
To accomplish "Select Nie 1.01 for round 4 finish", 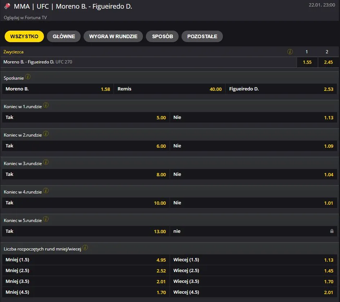I will (x=253, y=203).
